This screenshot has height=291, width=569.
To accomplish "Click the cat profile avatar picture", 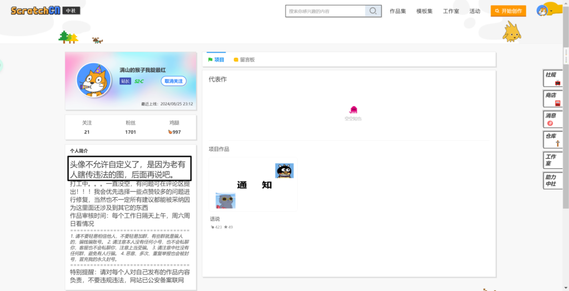I will (94, 81).
